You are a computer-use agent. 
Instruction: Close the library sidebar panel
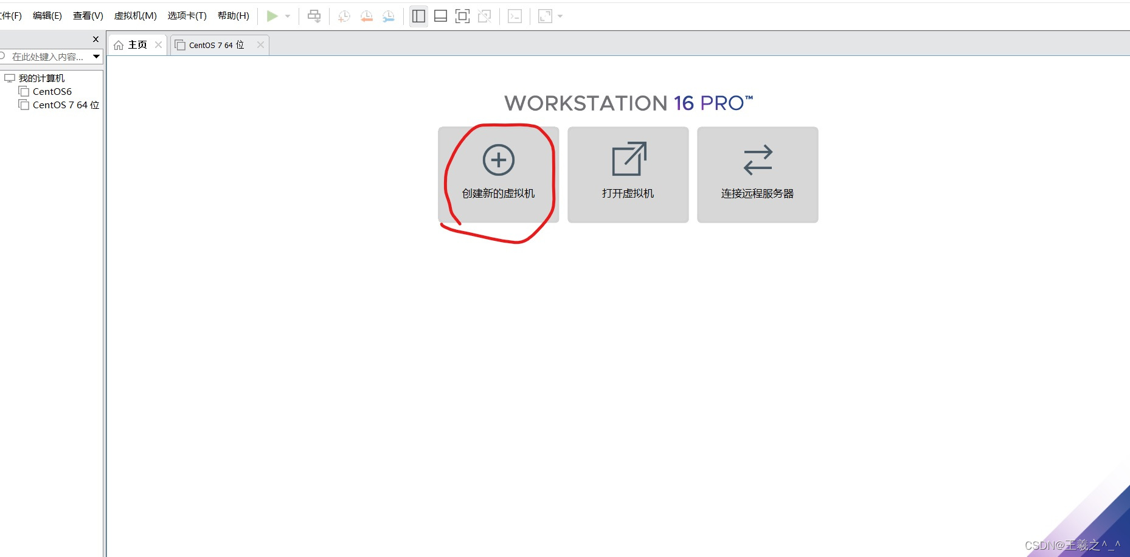point(95,39)
